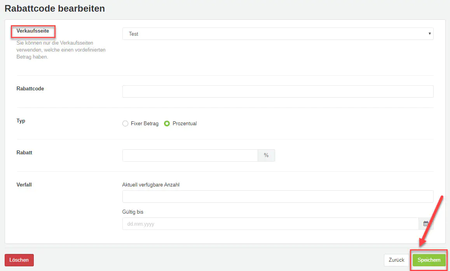Image resolution: width=450 pixels, height=271 pixels.
Task: Click the Rabattcode field label
Action: [x=30, y=89]
